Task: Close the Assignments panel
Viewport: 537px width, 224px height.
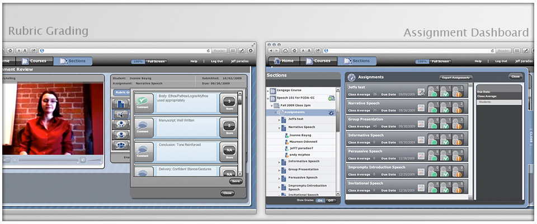Action: [515, 77]
